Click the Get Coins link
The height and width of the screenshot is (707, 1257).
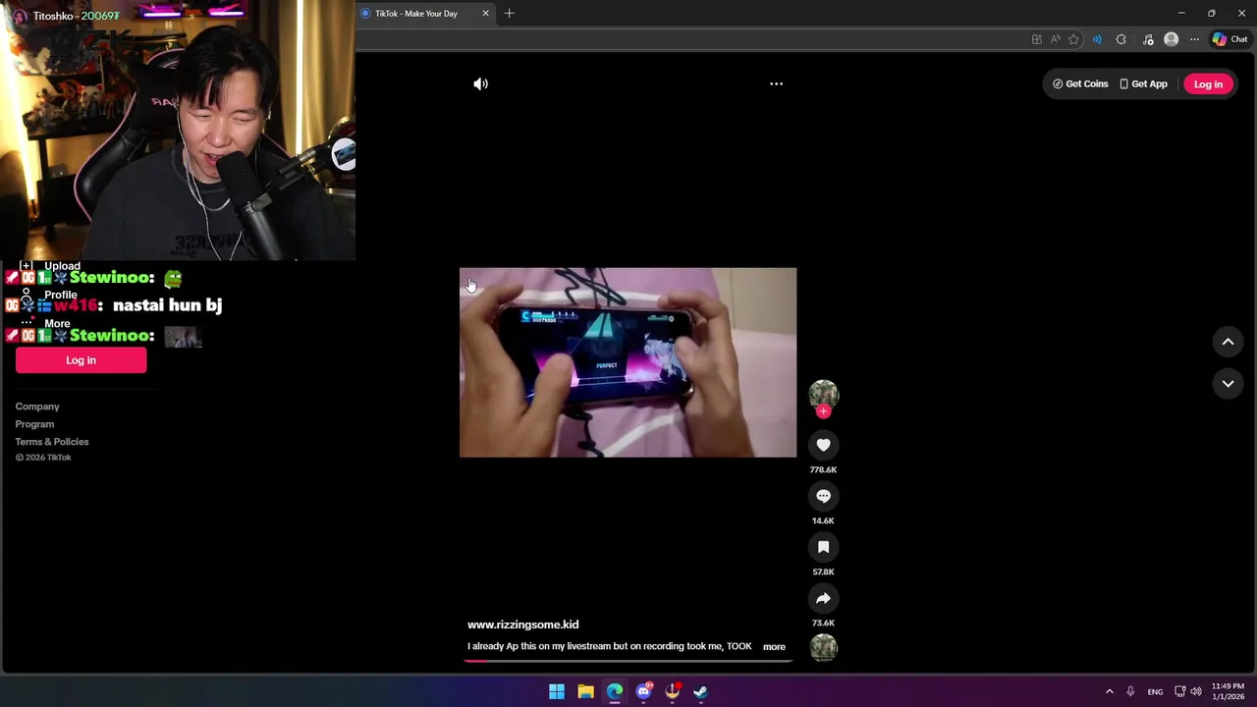1080,83
